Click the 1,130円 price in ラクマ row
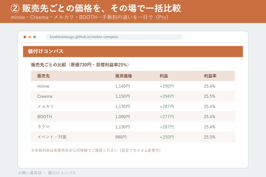 (x=123, y=127)
